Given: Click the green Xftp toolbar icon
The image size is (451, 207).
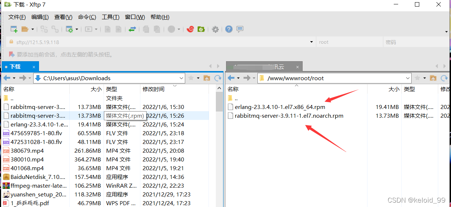Looking at the screenshot, I should coord(201,29).
